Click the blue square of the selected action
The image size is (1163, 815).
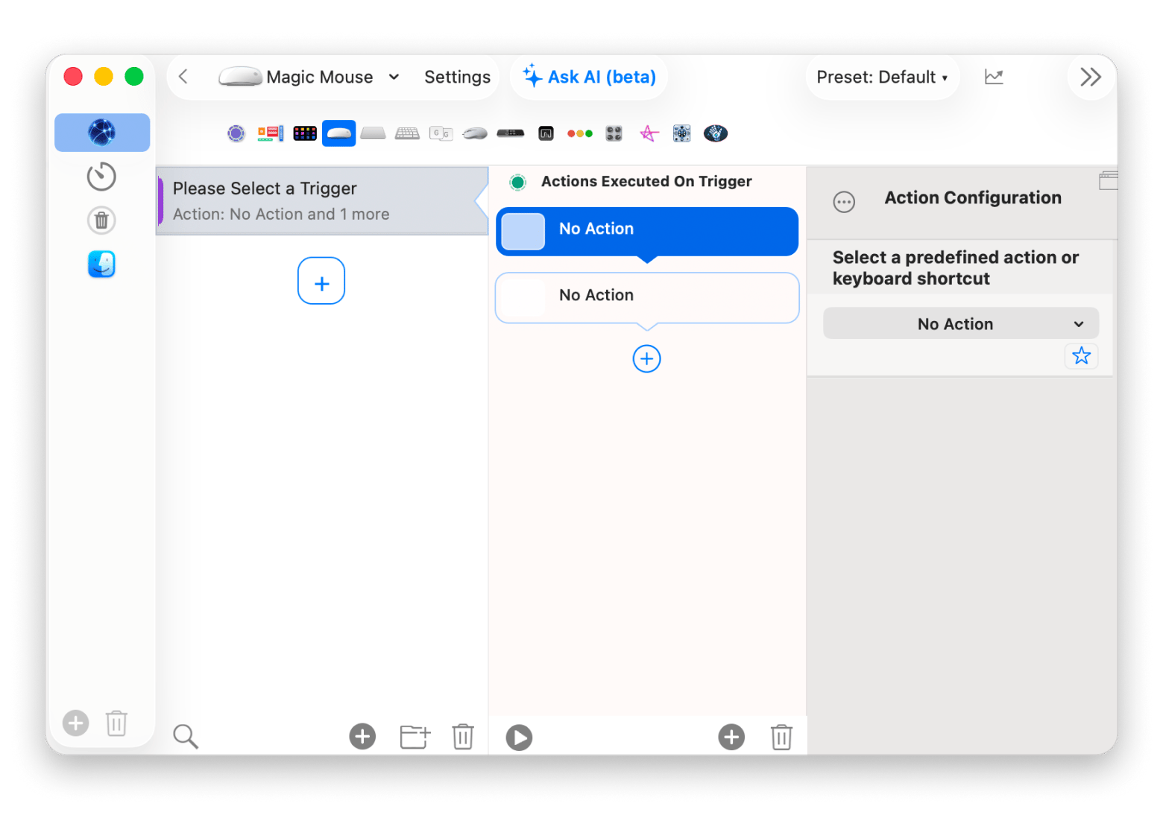coord(523,232)
